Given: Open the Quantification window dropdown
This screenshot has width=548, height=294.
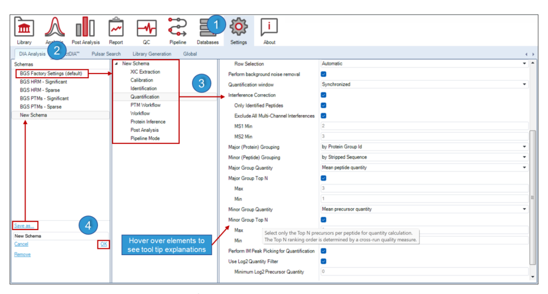Looking at the screenshot, I should coord(424,84).
